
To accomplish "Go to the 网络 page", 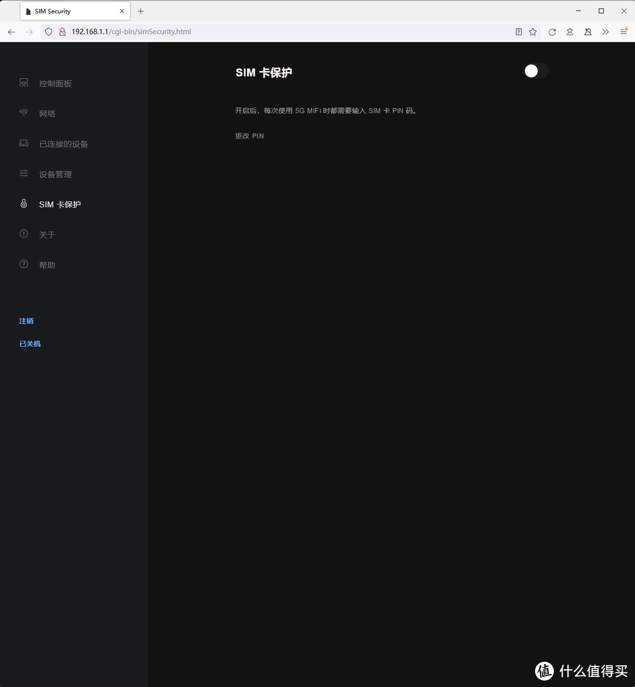I will (x=47, y=114).
